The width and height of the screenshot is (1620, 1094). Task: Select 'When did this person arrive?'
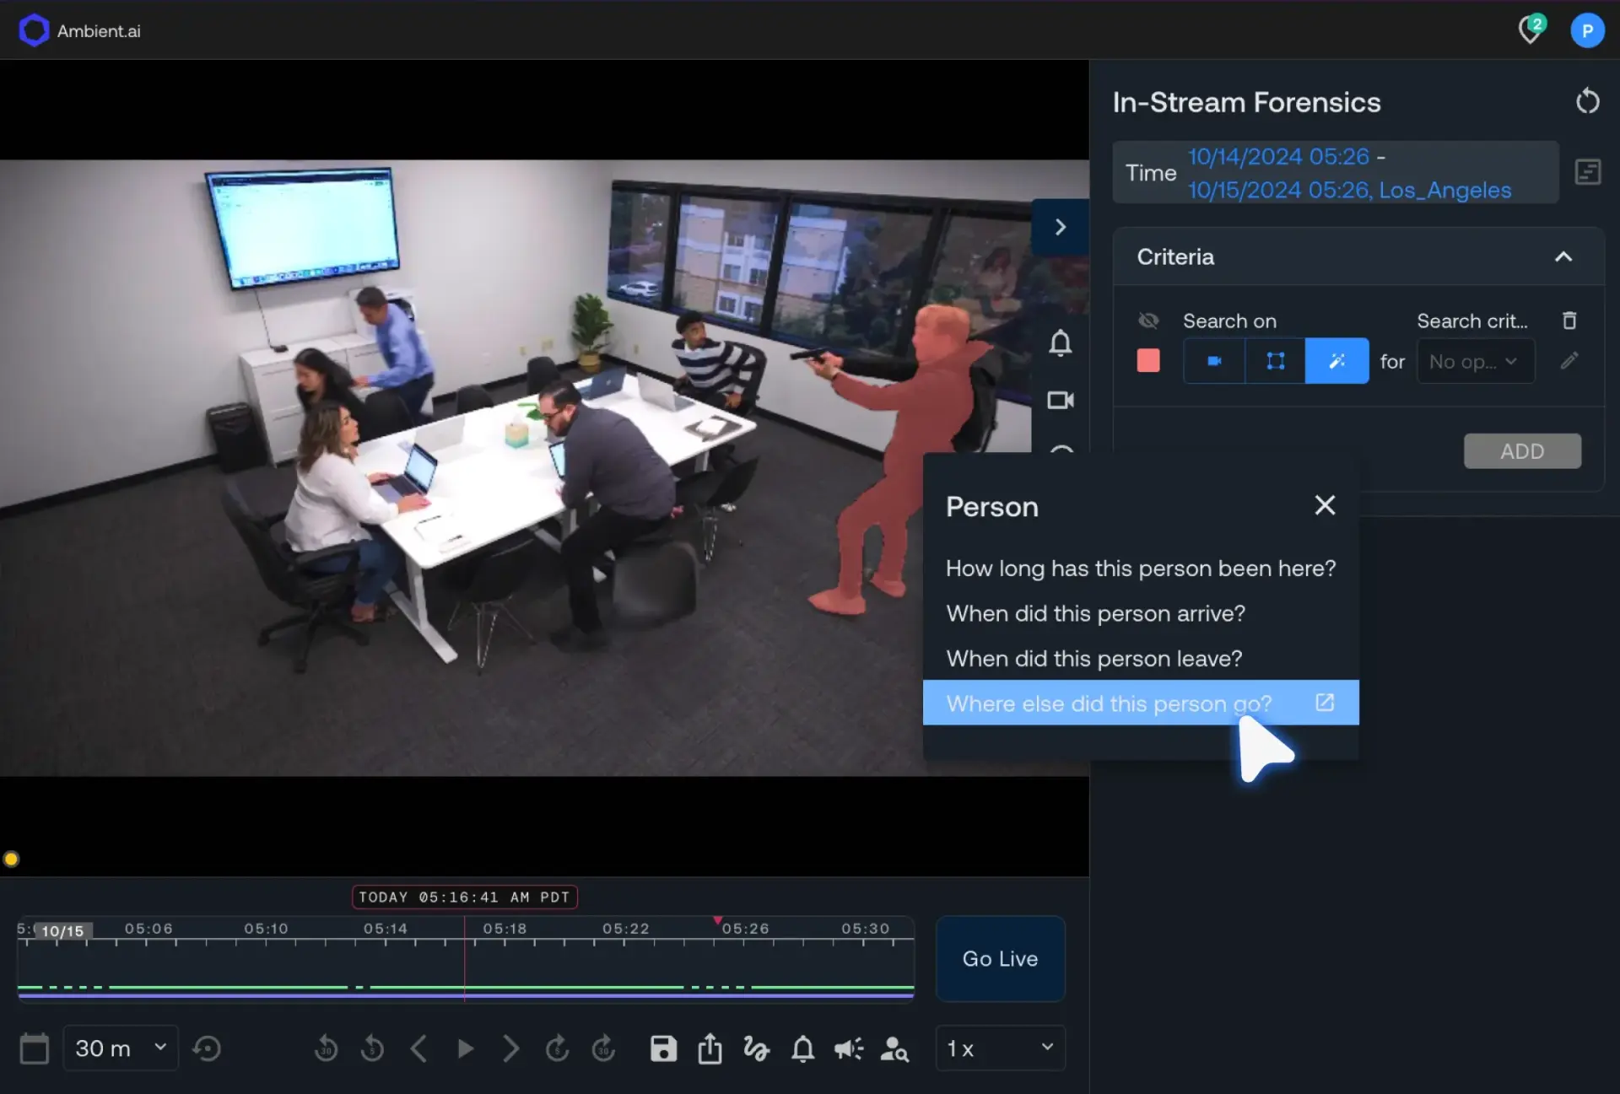click(1094, 613)
